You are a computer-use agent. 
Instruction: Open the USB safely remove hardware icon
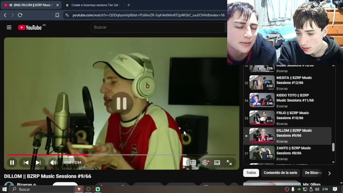click(x=311, y=189)
